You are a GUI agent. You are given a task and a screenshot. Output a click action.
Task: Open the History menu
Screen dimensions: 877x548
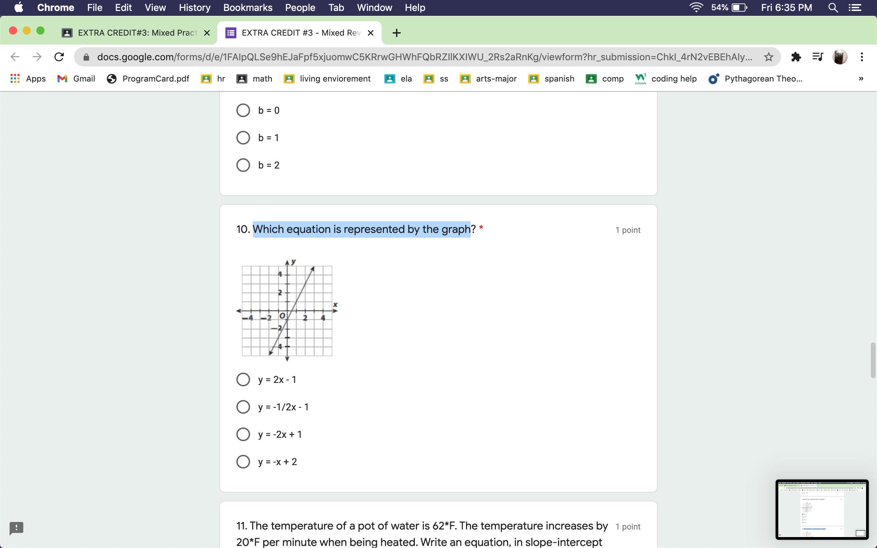point(194,8)
